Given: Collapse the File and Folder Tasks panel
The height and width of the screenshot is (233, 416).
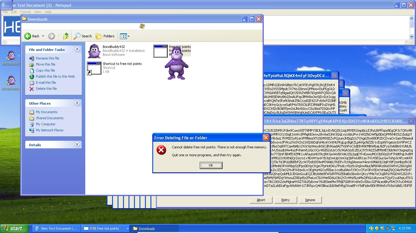Looking at the screenshot, I should (77, 49).
